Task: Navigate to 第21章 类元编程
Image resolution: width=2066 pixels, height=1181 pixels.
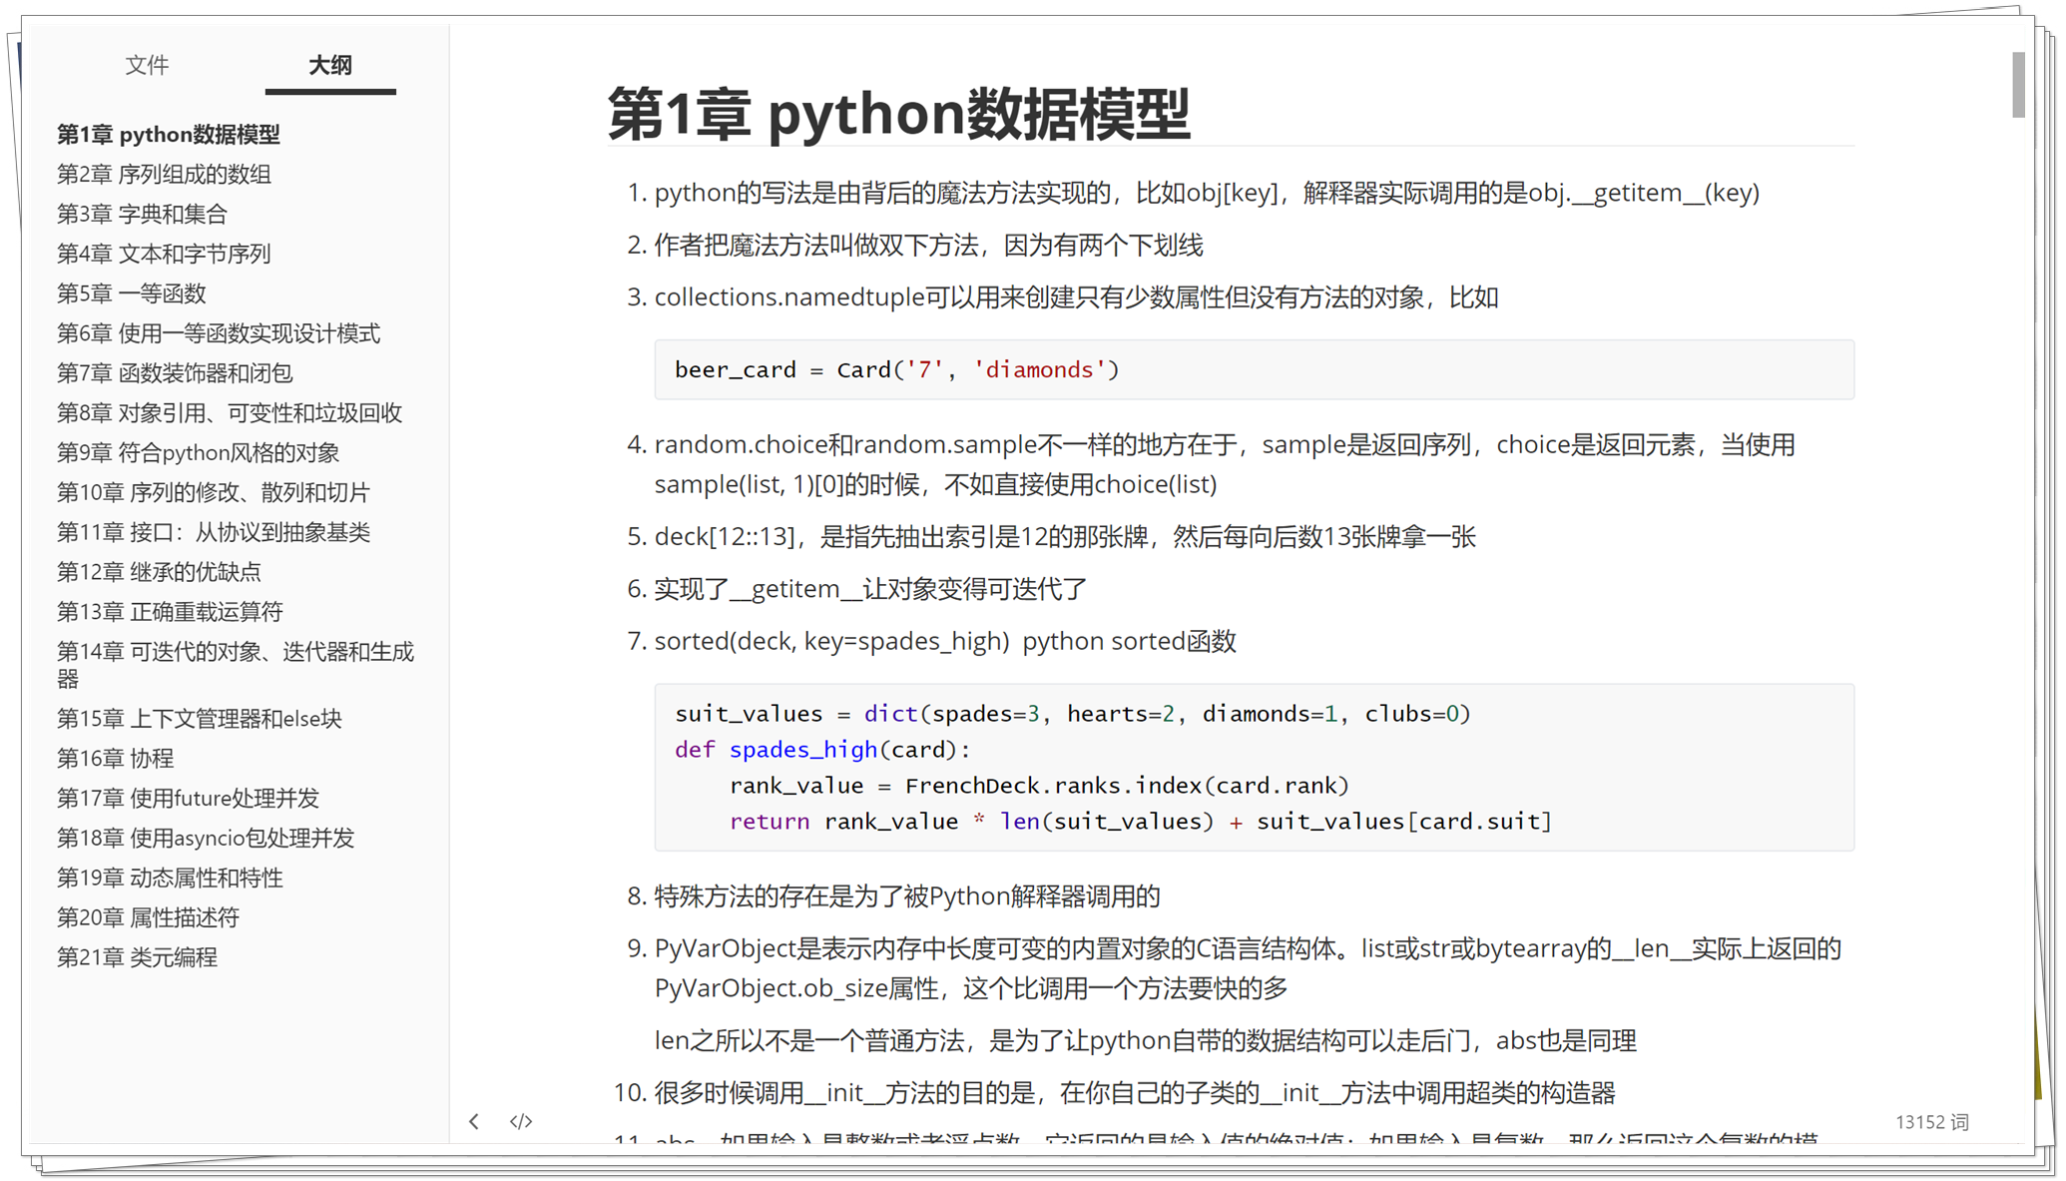Action: tap(137, 957)
